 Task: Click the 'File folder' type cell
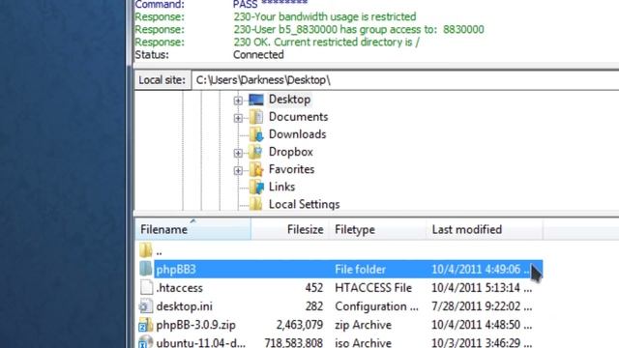coord(360,270)
